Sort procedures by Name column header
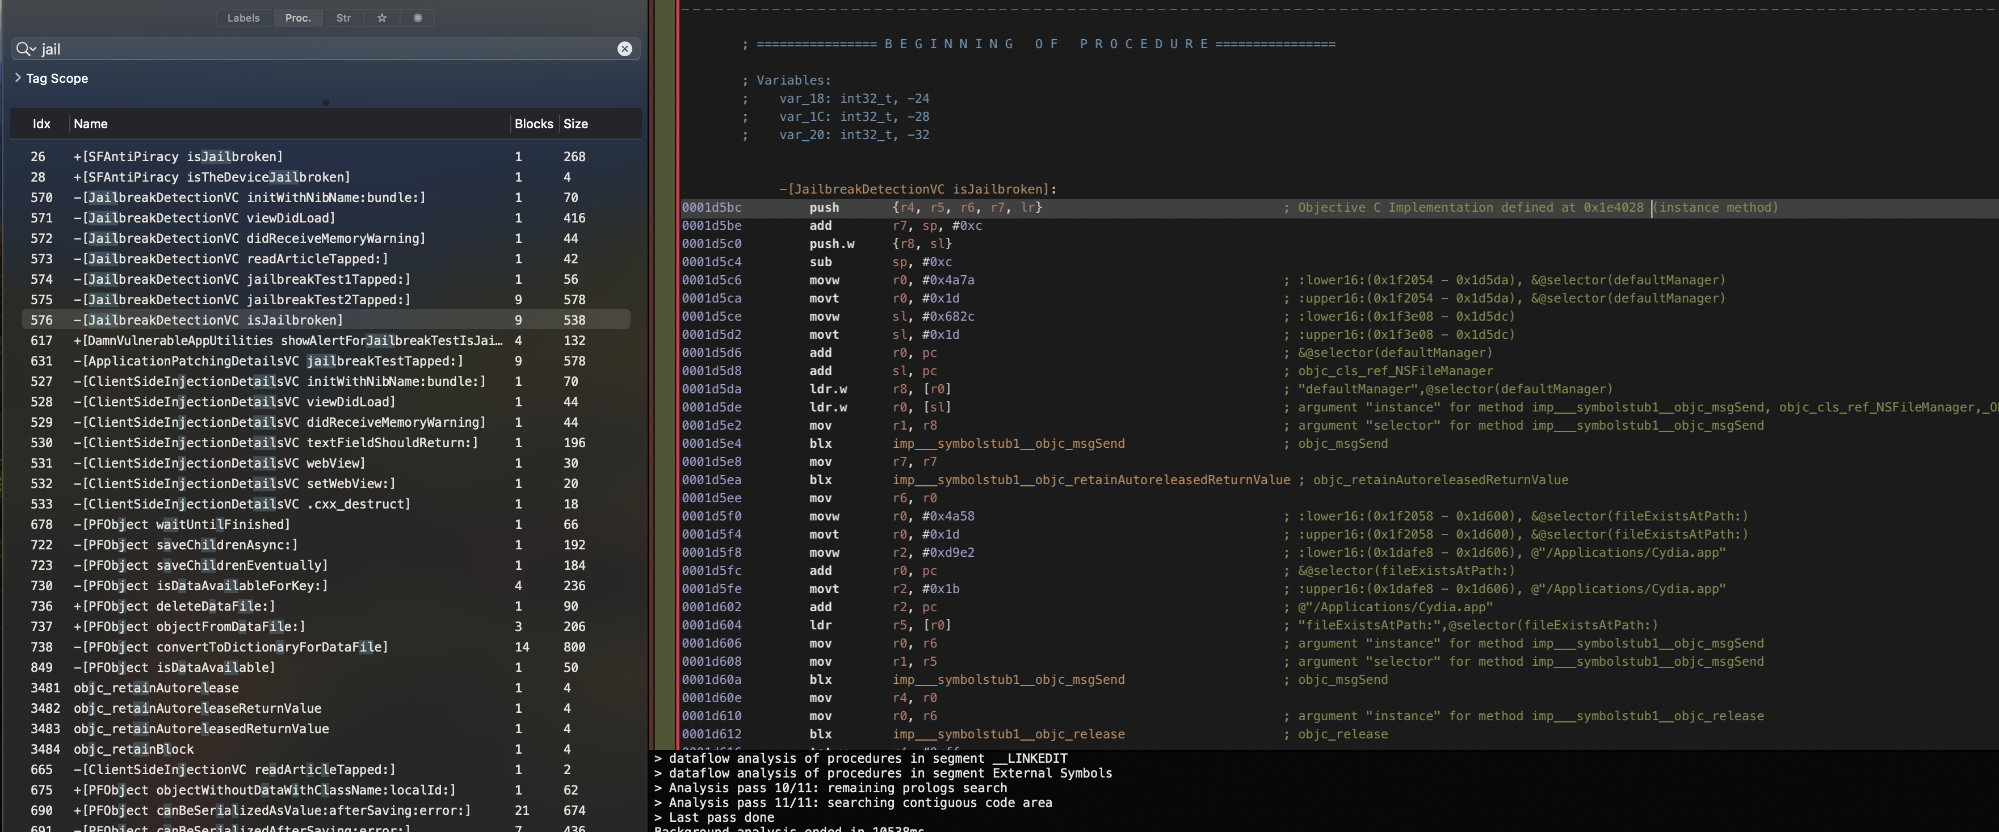The image size is (1999, 832). [x=91, y=124]
